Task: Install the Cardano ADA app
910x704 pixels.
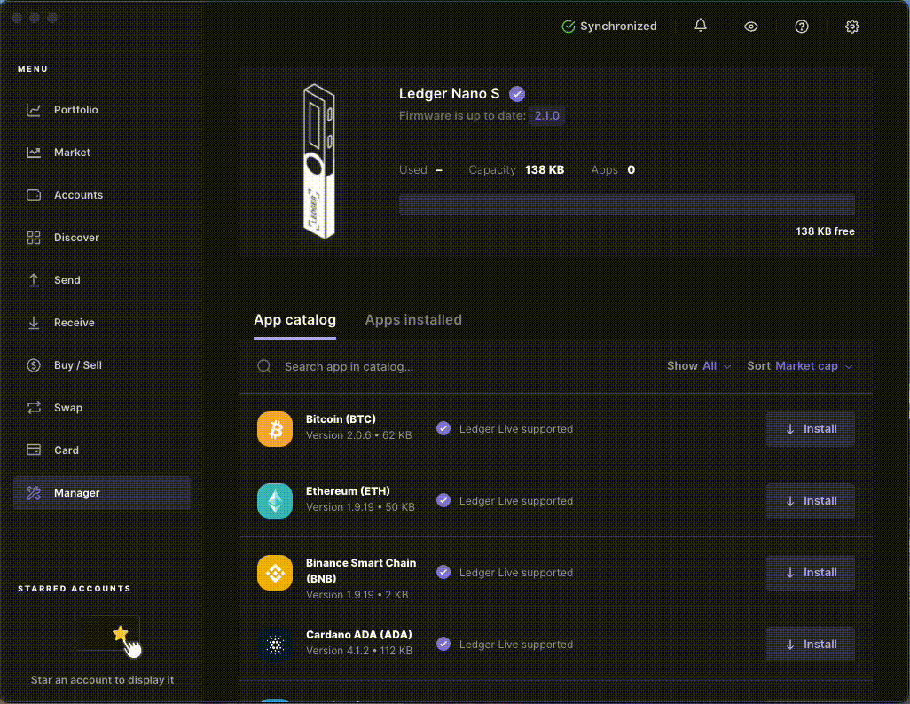Action: (x=810, y=644)
